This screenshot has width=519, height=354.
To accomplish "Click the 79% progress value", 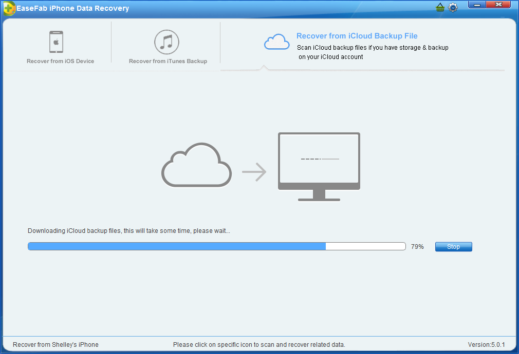I will (x=417, y=247).
